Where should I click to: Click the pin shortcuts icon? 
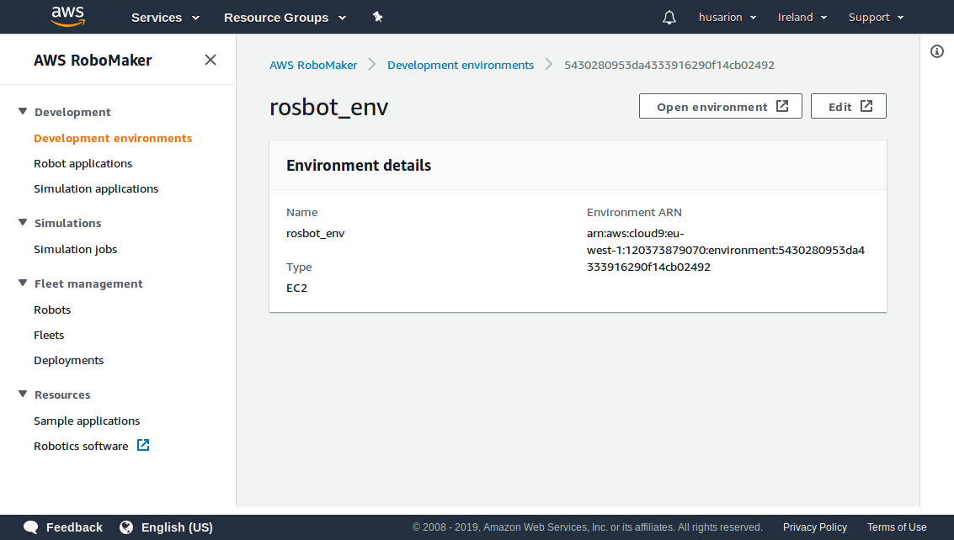pyautogui.click(x=378, y=17)
